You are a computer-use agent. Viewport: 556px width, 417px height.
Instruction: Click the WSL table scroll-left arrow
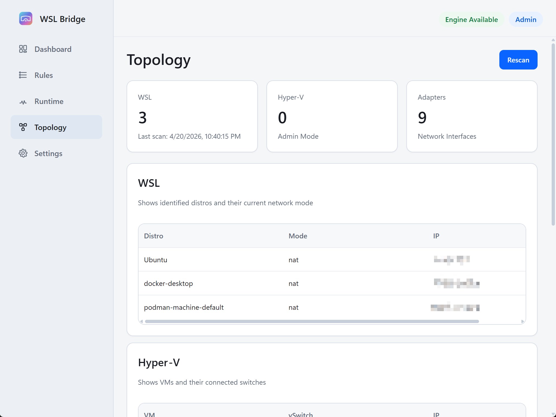[x=142, y=321]
